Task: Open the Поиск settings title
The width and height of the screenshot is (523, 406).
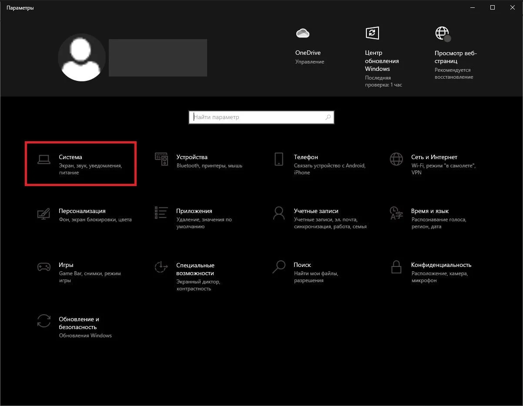Action: [302, 265]
